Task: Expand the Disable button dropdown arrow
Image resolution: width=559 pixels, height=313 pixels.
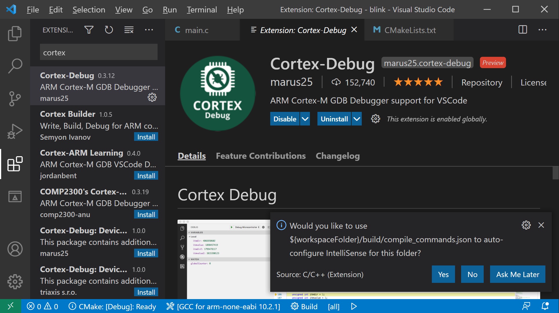Action: [x=305, y=119]
